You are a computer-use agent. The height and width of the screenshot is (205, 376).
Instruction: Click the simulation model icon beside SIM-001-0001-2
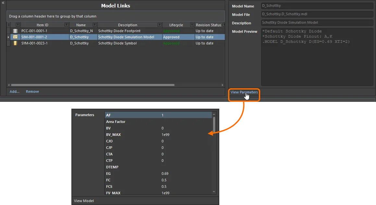pos(15,37)
